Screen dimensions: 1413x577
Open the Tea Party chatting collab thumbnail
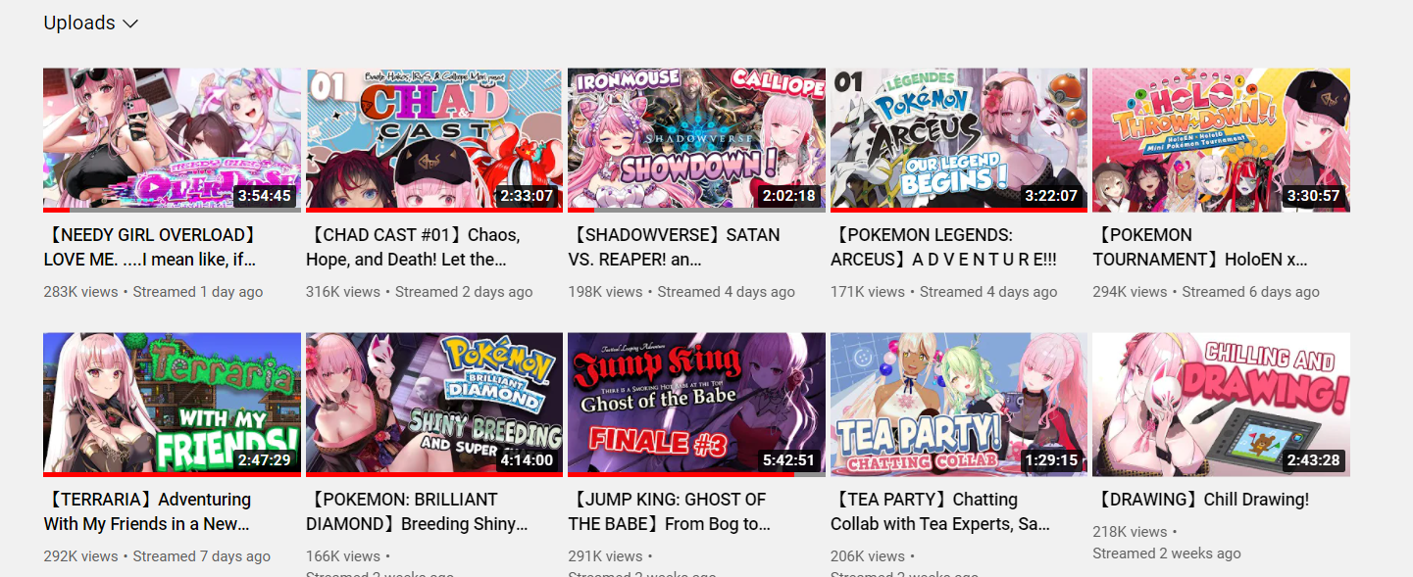(959, 405)
